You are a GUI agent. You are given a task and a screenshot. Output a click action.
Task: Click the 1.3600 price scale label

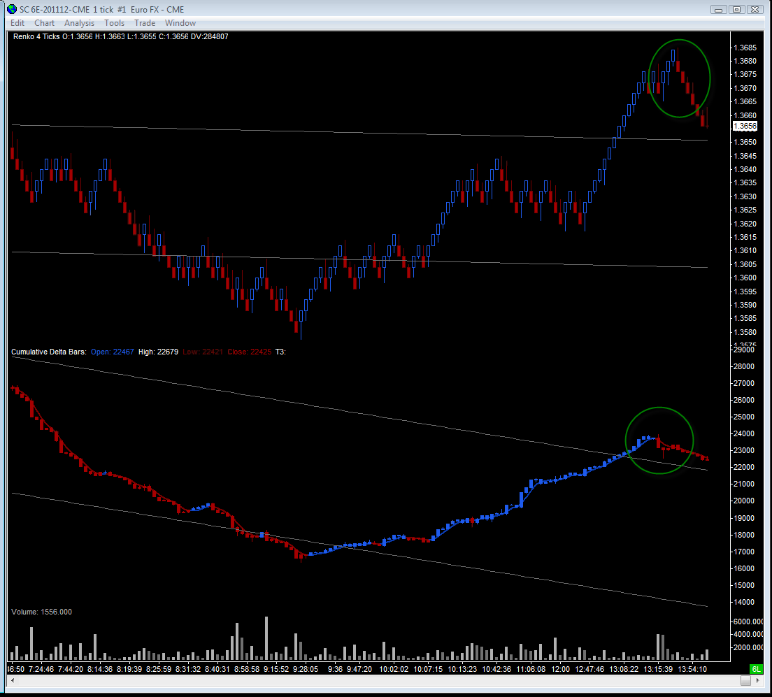pyautogui.click(x=745, y=278)
